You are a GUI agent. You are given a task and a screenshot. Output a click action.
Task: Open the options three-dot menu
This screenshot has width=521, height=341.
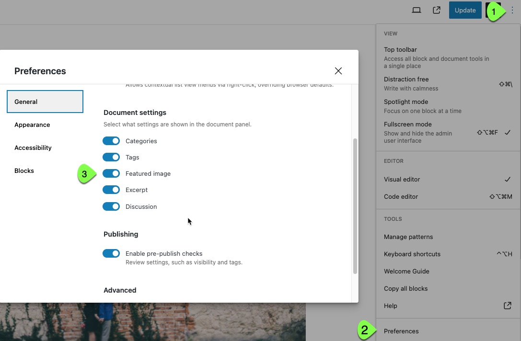tap(512, 10)
